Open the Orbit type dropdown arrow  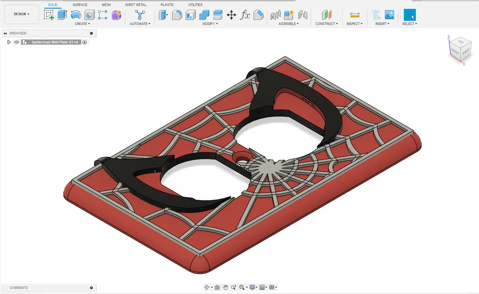212,287
